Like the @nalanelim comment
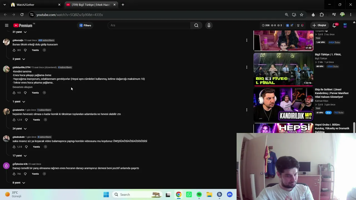356x200 pixels. click(x=14, y=120)
